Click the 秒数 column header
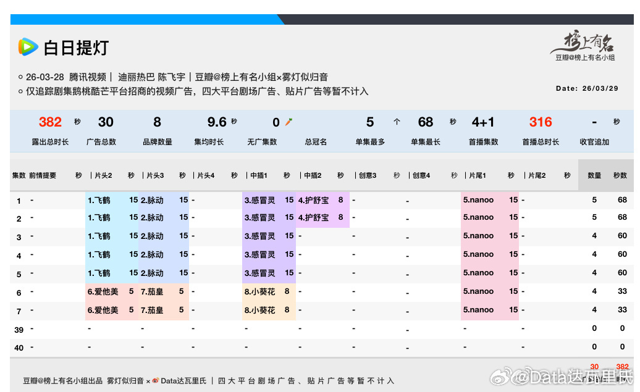Screen dimensions: 640x392 (620, 175)
